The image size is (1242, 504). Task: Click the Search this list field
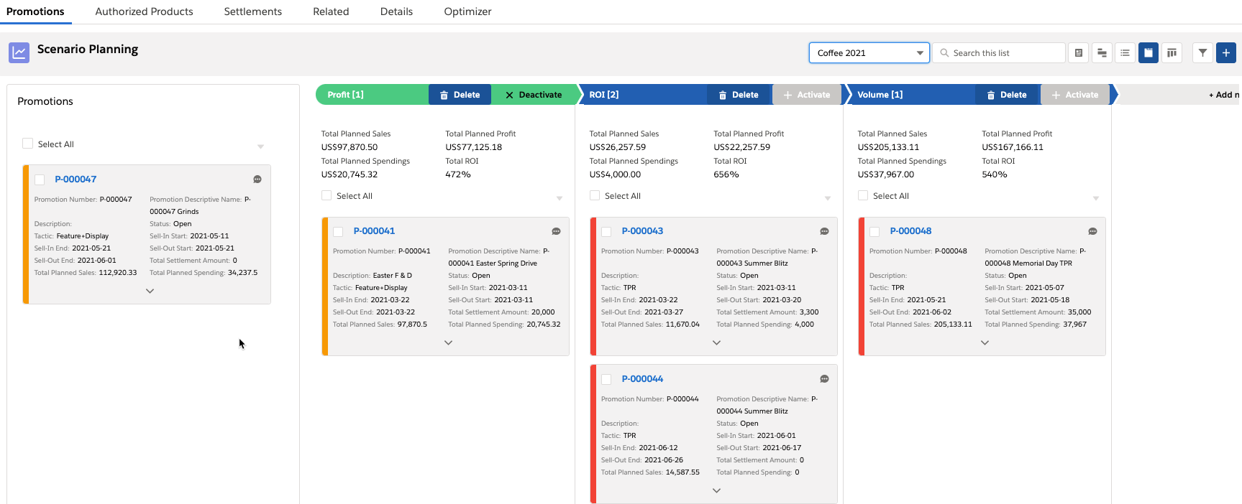[999, 53]
